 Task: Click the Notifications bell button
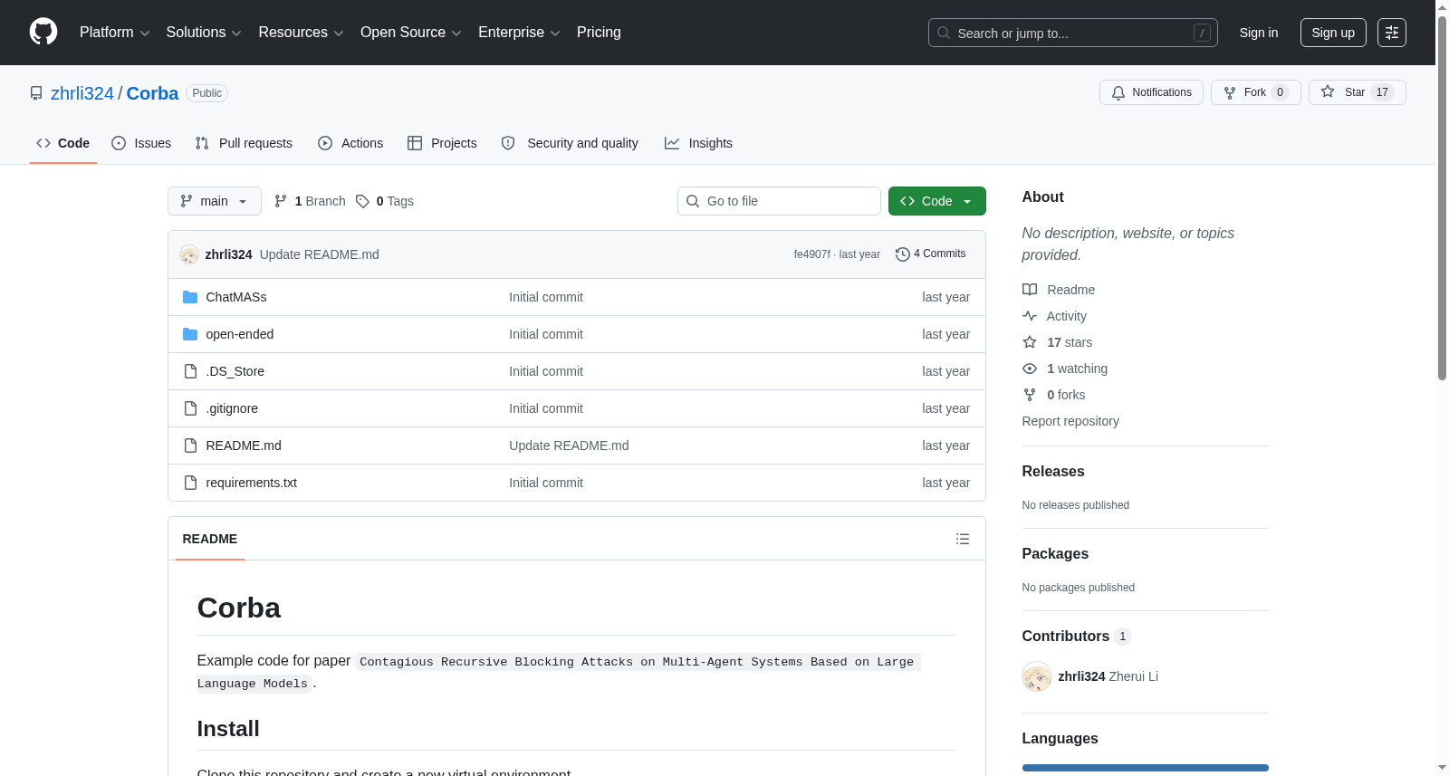pos(1151,92)
